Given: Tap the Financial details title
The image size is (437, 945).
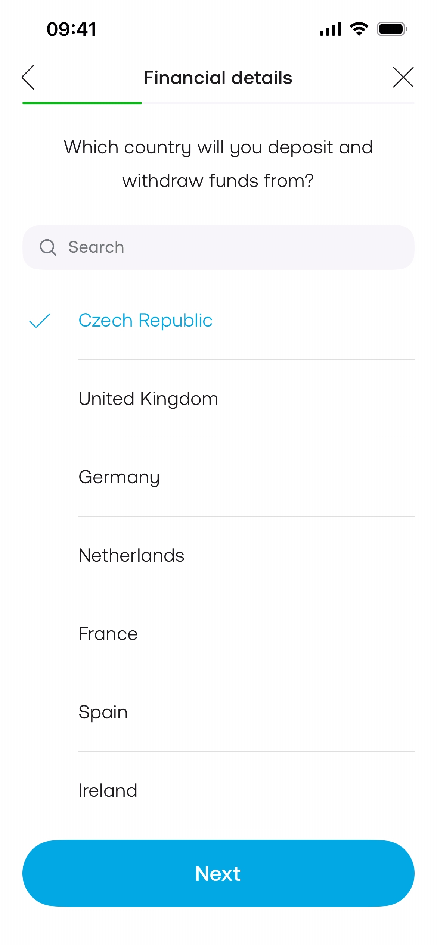Looking at the screenshot, I should [218, 78].
